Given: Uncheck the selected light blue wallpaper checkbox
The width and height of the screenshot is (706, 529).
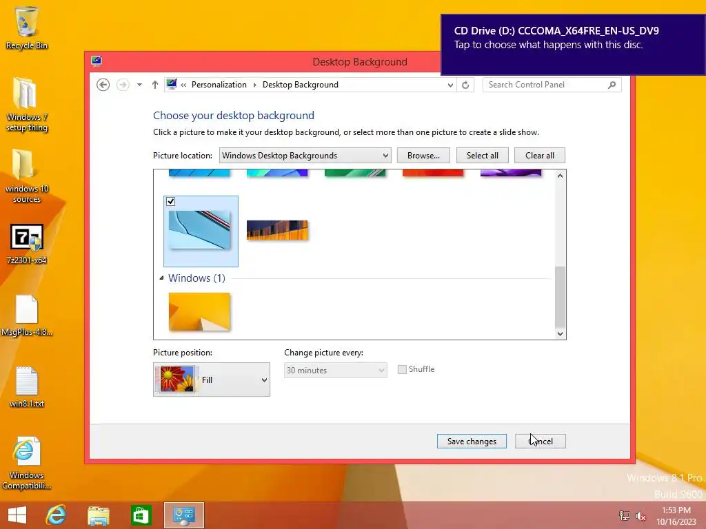Looking at the screenshot, I should [x=171, y=202].
